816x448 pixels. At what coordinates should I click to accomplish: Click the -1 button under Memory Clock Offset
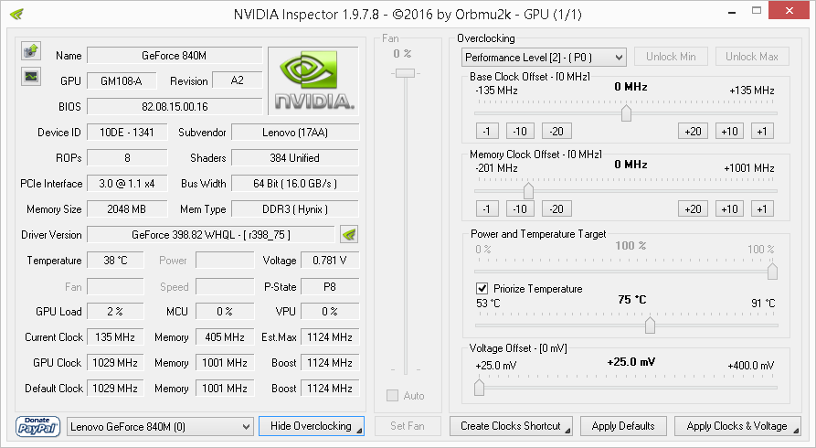tap(487, 208)
